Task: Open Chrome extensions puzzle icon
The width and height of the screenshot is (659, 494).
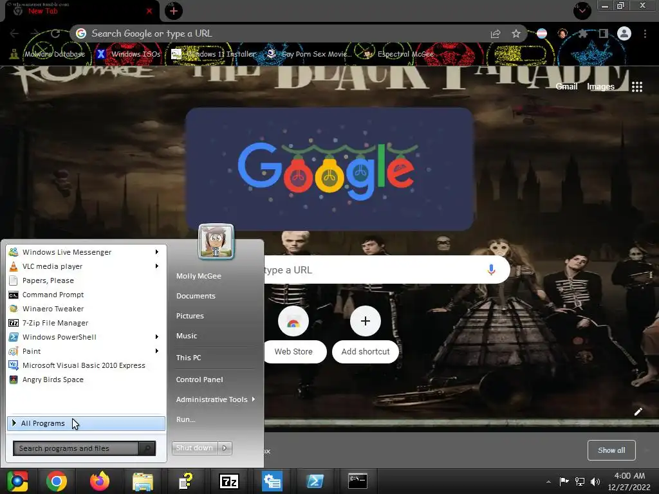Action: coord(582,33)
